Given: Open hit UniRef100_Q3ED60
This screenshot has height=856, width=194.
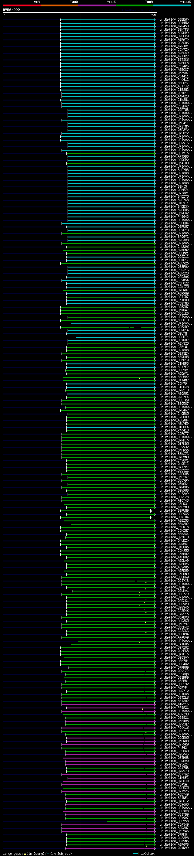Looking at the screenshot, I should [x=174, y=20].
